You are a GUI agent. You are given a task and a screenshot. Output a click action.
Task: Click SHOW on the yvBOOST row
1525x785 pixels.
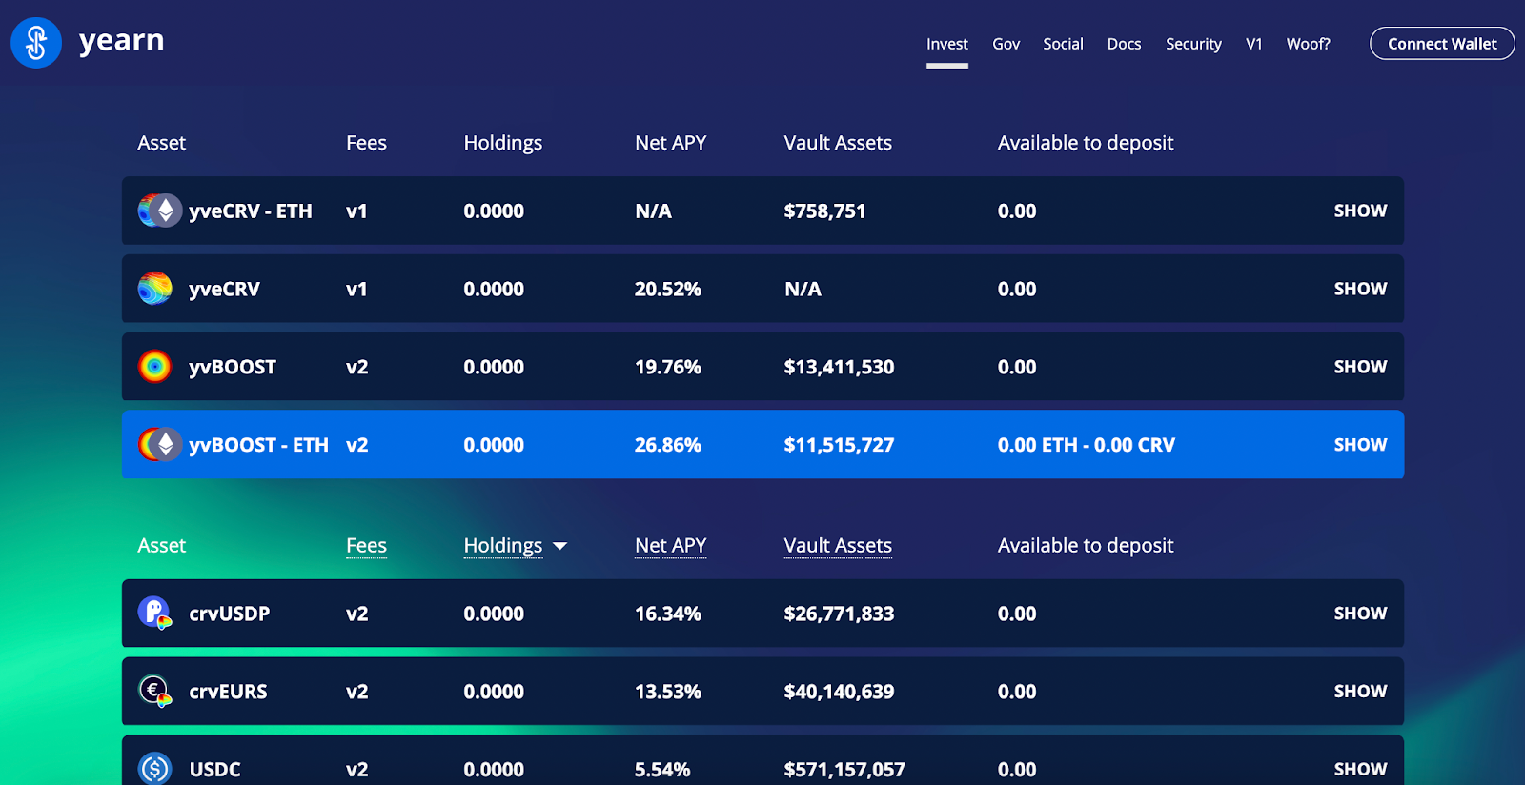click(1360, 367)
